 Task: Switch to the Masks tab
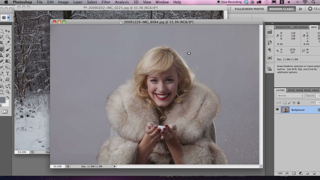pos(307,90)
